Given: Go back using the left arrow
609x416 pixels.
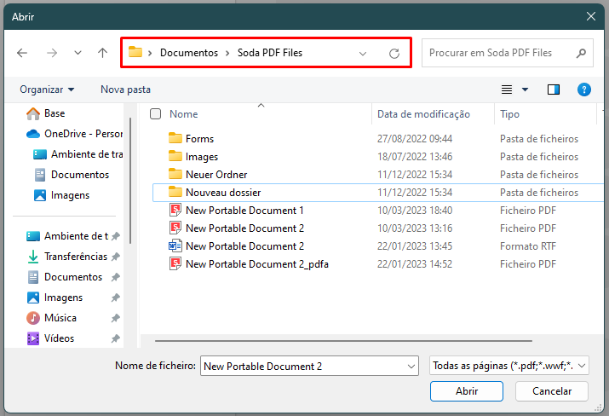Looking at the screenshot, I should click(x=22, y=53).
